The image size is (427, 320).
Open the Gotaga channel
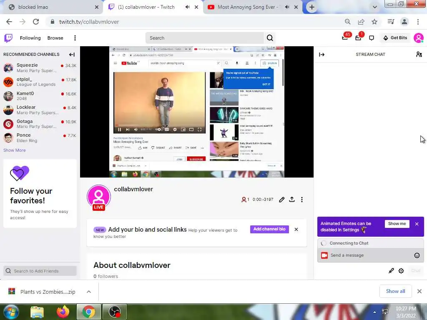(40, 124)
